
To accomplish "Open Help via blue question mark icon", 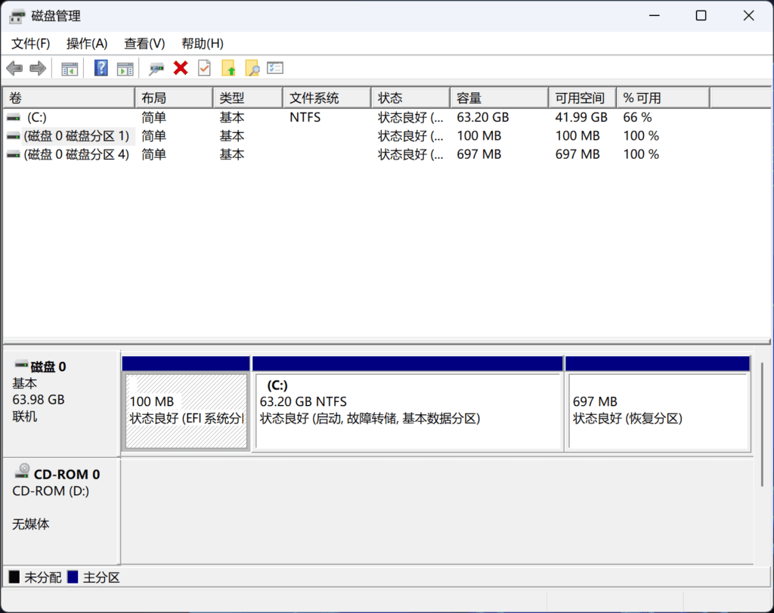I will click(x=101, y=69).
